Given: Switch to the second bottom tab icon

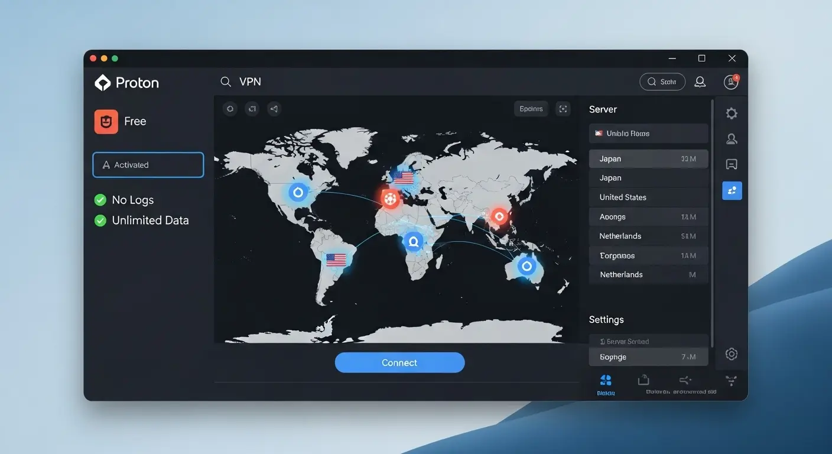Looking at the screenshot, I should pyautogui.click(x=643, y=380).
